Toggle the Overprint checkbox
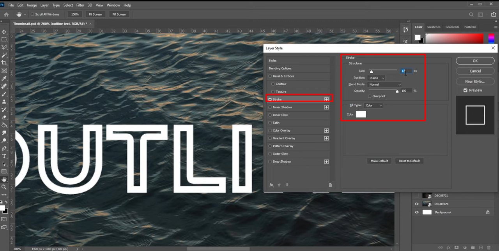The image size is (499, 251). point(370,96)
